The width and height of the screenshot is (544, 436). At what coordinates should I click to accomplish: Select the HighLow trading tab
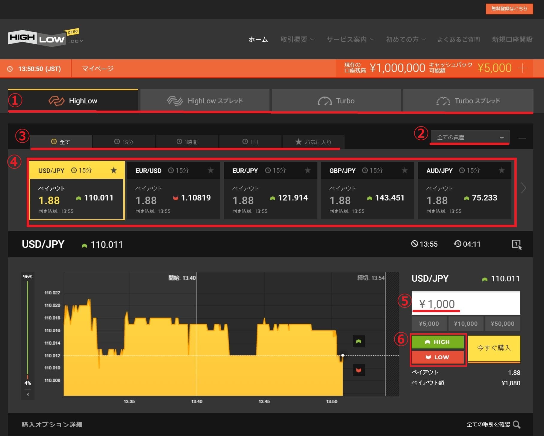[73, 101]
